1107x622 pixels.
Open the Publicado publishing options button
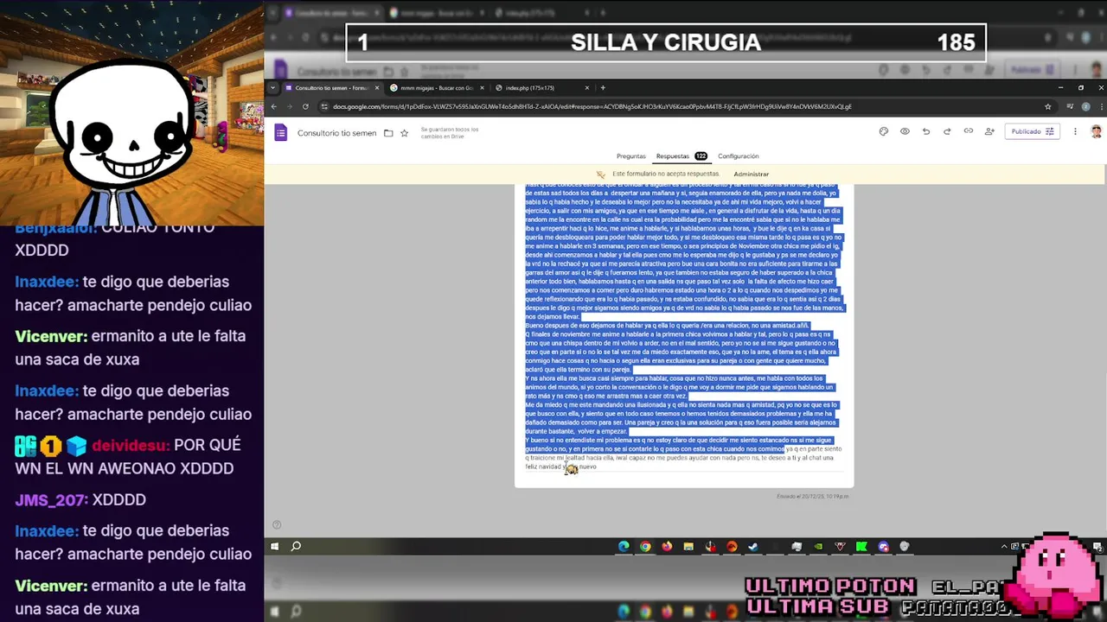click(x=1032, y=131)
